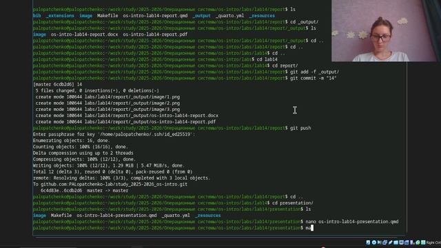This screenshot has width=441, height=248.
Task: Click the '_extensions' directory name in ls output
Action: [x=60, y=16]
